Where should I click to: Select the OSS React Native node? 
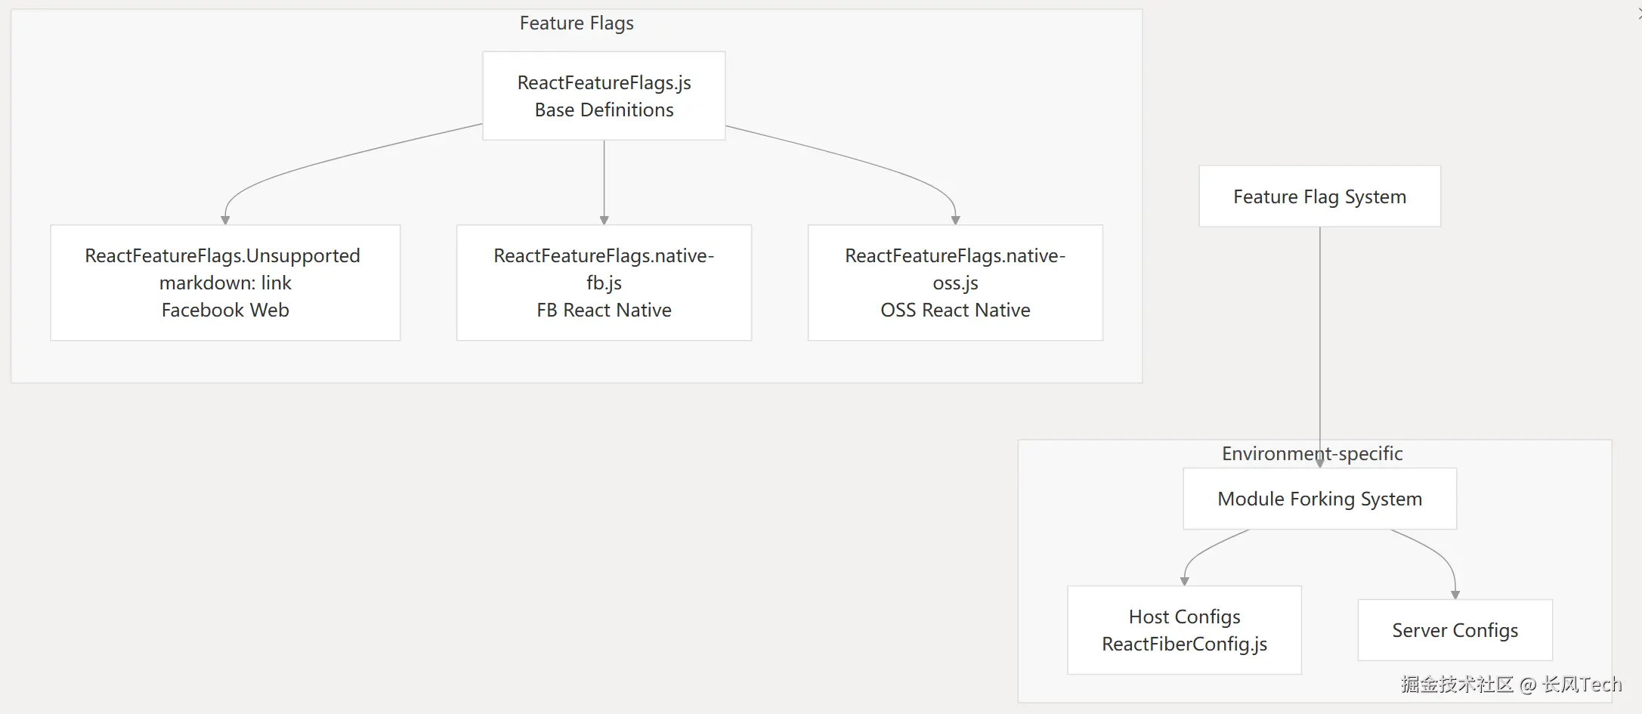[955, 283]
